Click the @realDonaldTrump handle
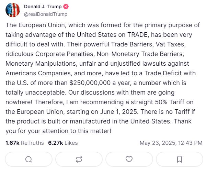Screen dimensions: 207x174 46,14
